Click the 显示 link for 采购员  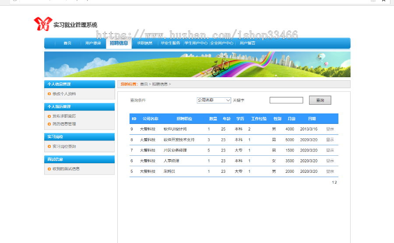pos(330,171)
